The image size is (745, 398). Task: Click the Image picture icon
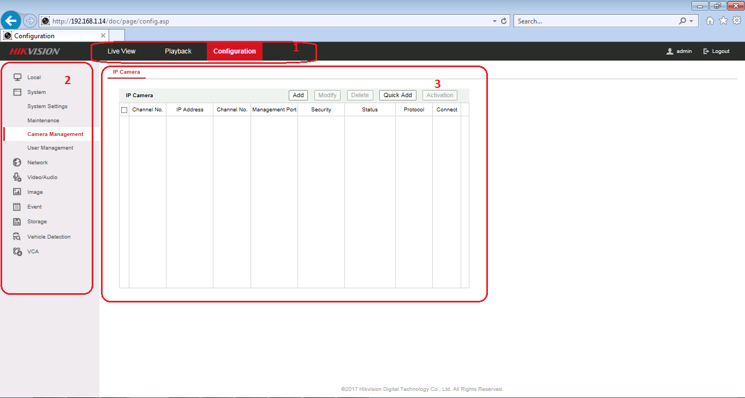pyautogui.click(x=17, y=192)
